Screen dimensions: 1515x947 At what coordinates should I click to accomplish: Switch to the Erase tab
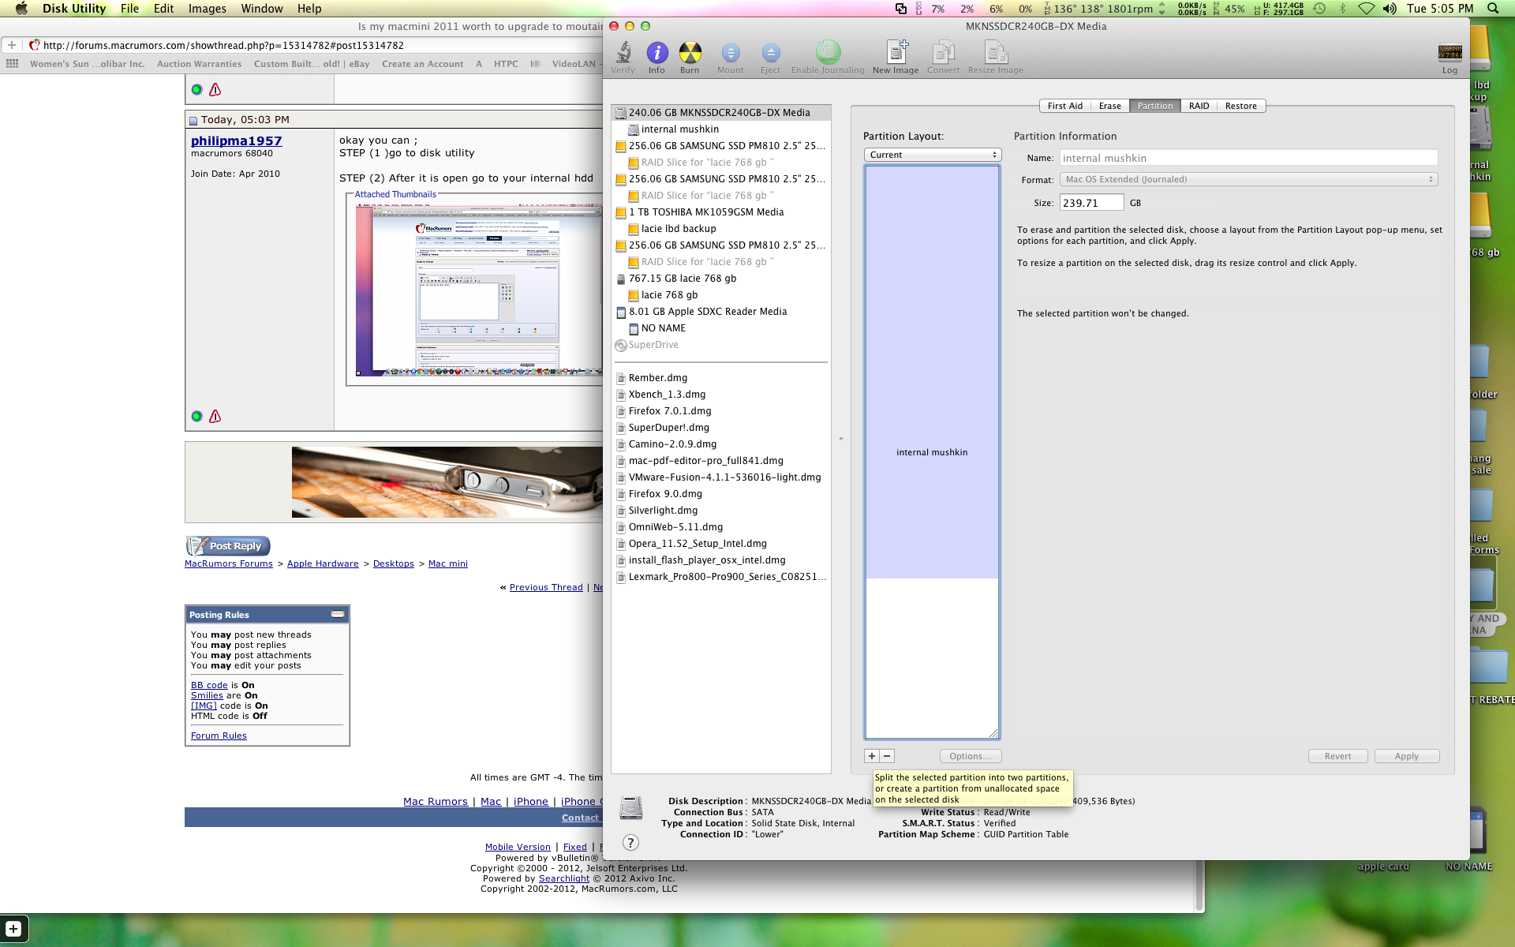click(x=1109, y=106)
